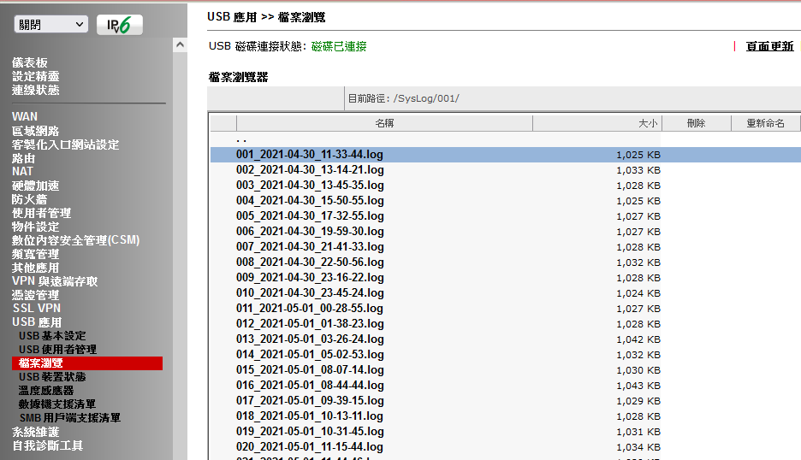This screenshot has height=460, width=801.
Task: Click the sidebar scrollbar up arrow
Action: pyautogui.click(x=180, y=44)
